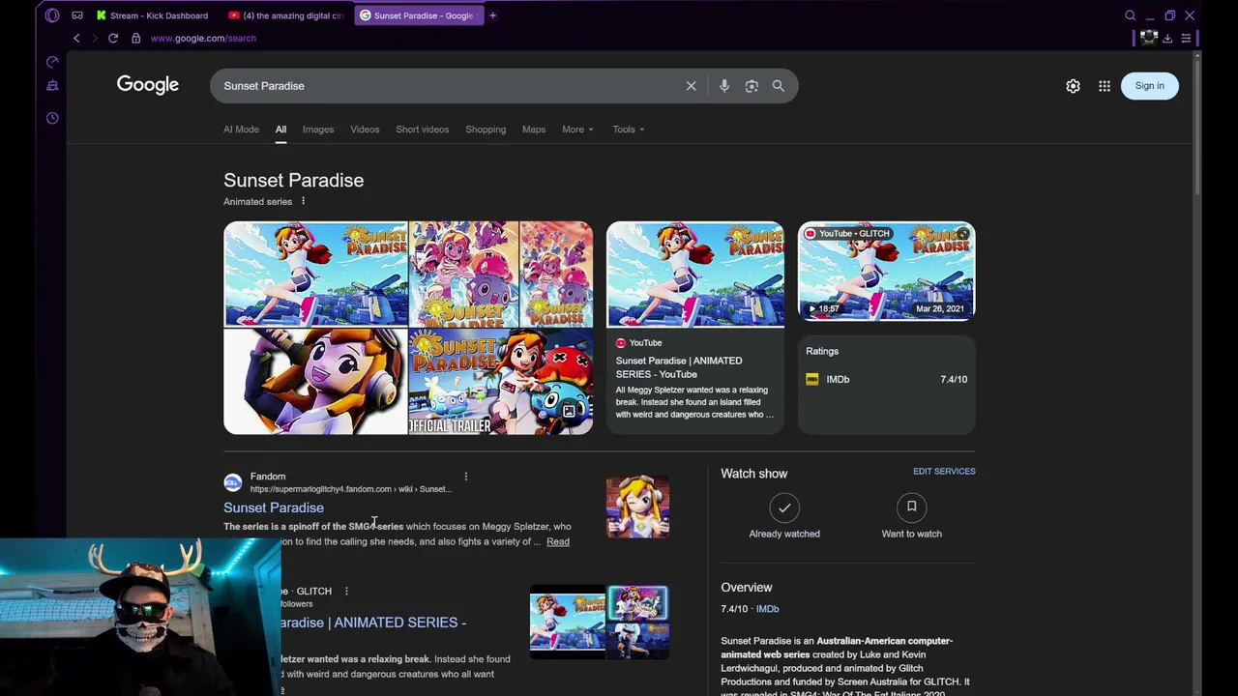Click EDIT SERVICES link
The image size is (1238, 696).
pos(944,472)
